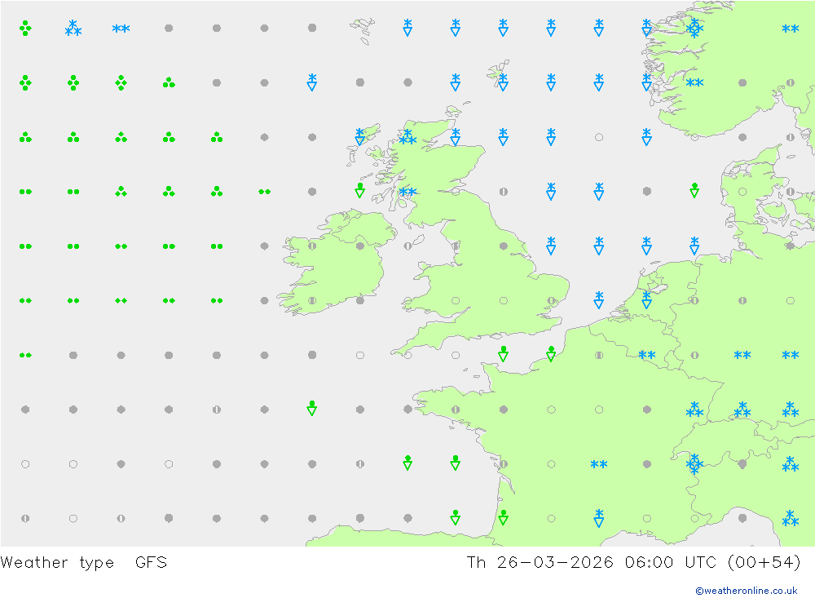The height and width of the screenshot is (598, 815).
Task: Select the blue snow shower symbol in southern France
Action: pos(599,518)
